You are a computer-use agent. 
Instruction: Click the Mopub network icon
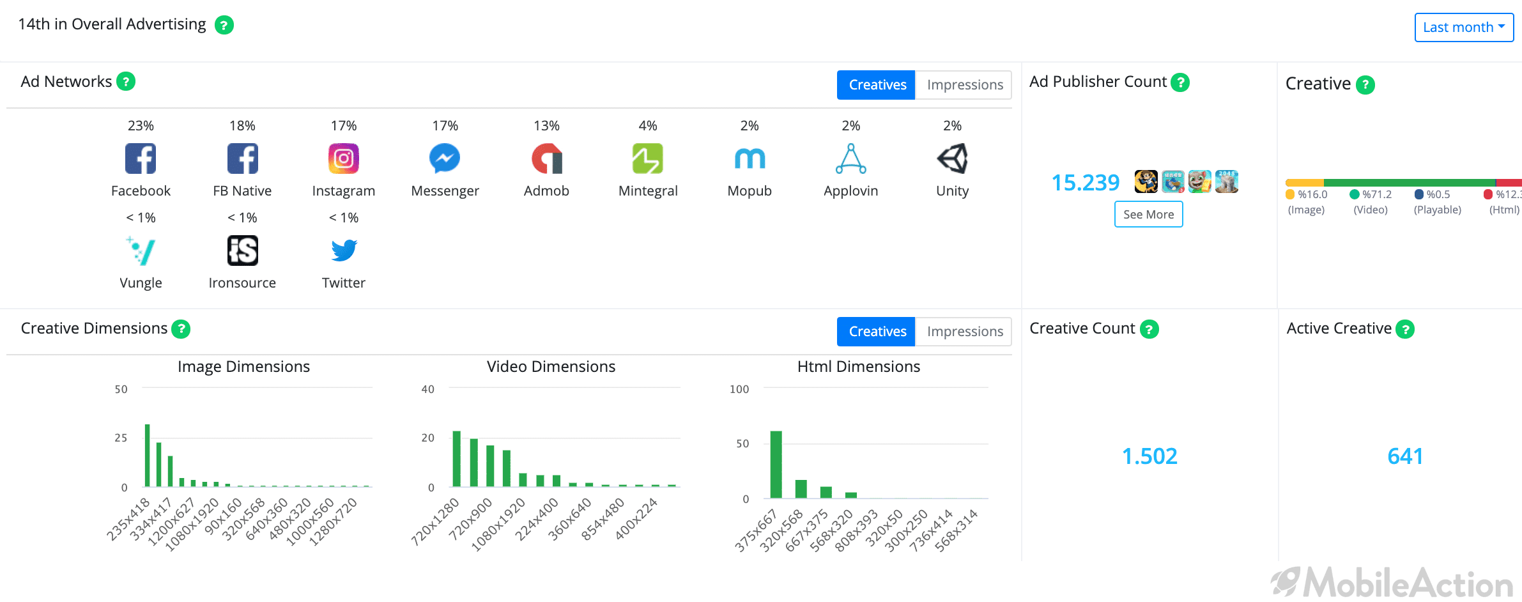[x=749, y=158]
